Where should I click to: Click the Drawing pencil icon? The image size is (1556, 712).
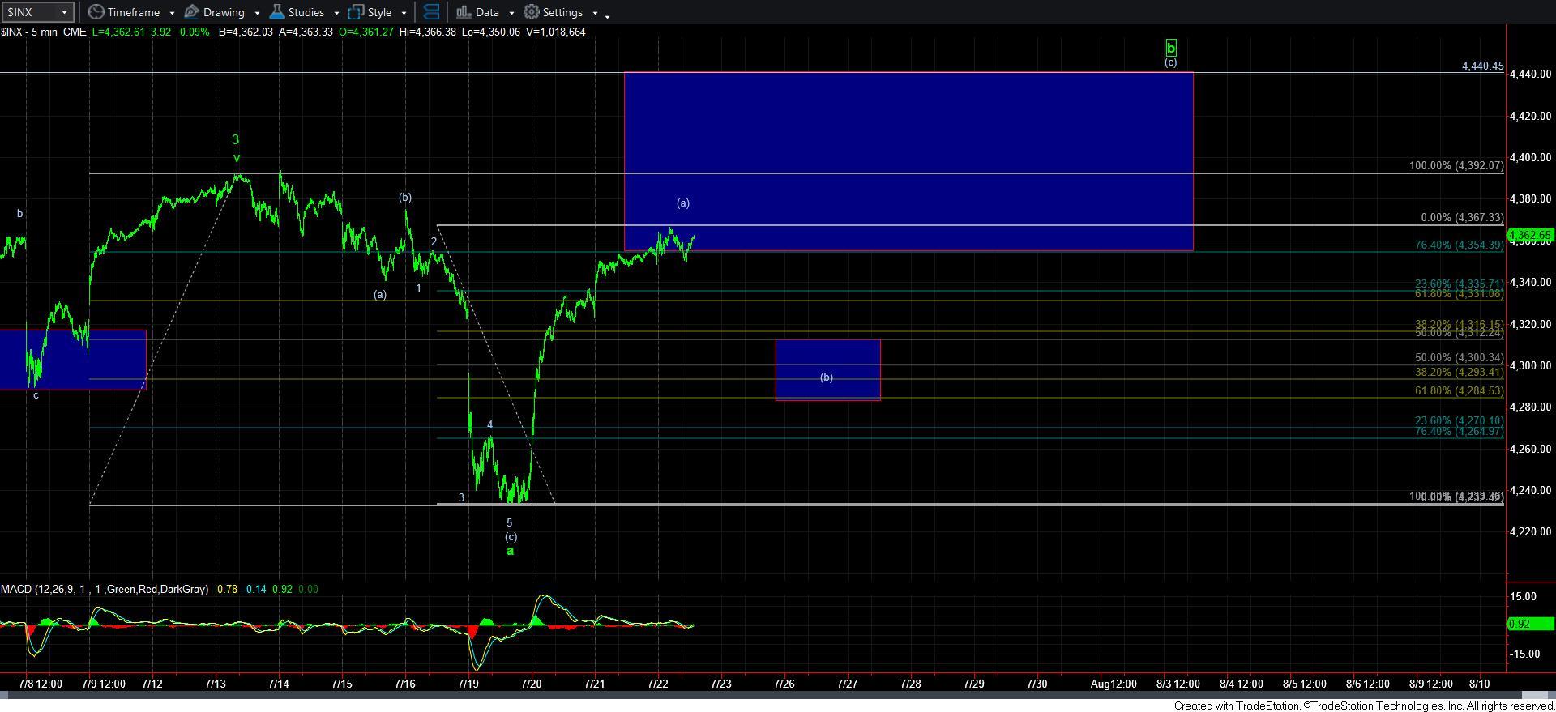click(192, 12)
